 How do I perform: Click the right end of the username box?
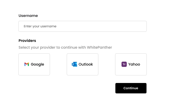pos(143,26)
